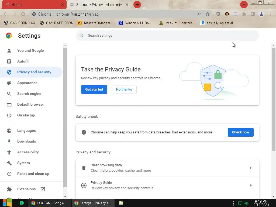Click the address bar URL

[x=78, y=14]
